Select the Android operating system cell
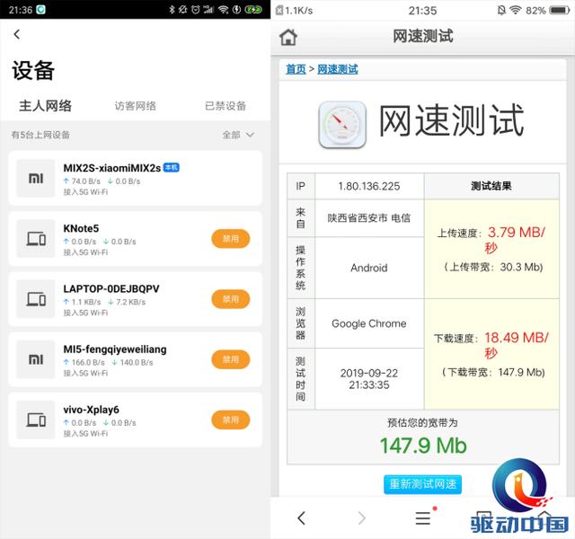 (x=369, y=268)
